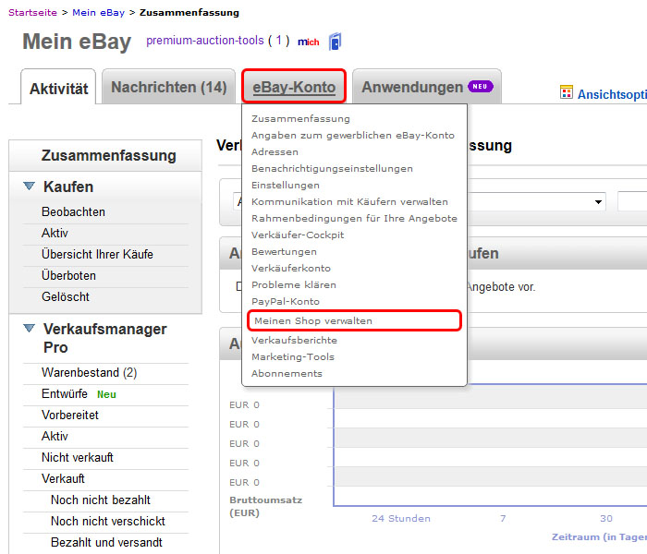647x554 pixels.
Task: Choose Meinen Shop verwalten
Action: click(354, 320)
